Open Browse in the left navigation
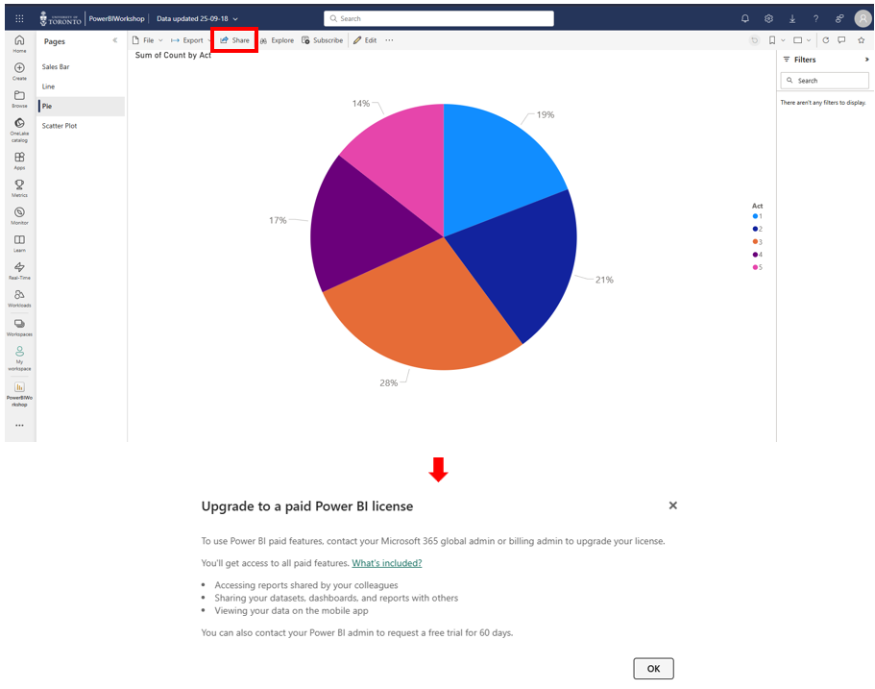The height and width of the screenshot is (689, 875). tap(19, 99)
